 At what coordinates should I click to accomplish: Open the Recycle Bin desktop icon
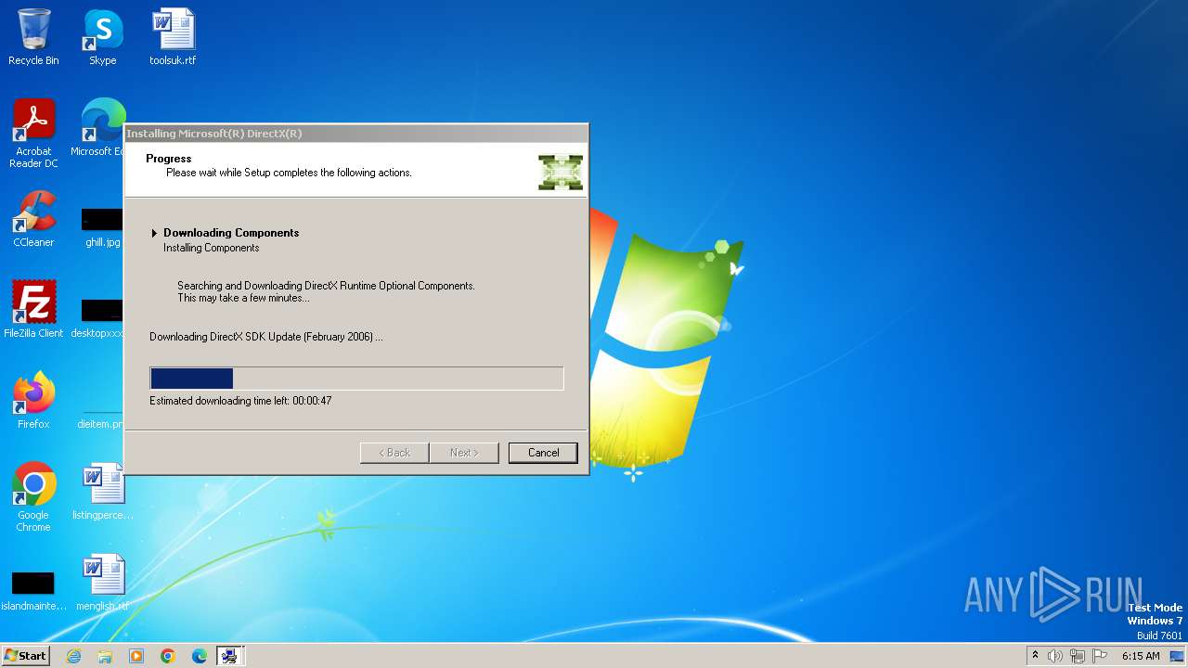pyautogui.click(x=33, y=37)
